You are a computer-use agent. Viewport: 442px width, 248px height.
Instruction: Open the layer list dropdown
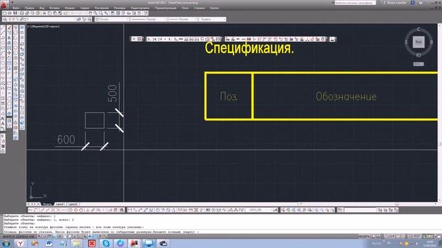pos(75,19)
